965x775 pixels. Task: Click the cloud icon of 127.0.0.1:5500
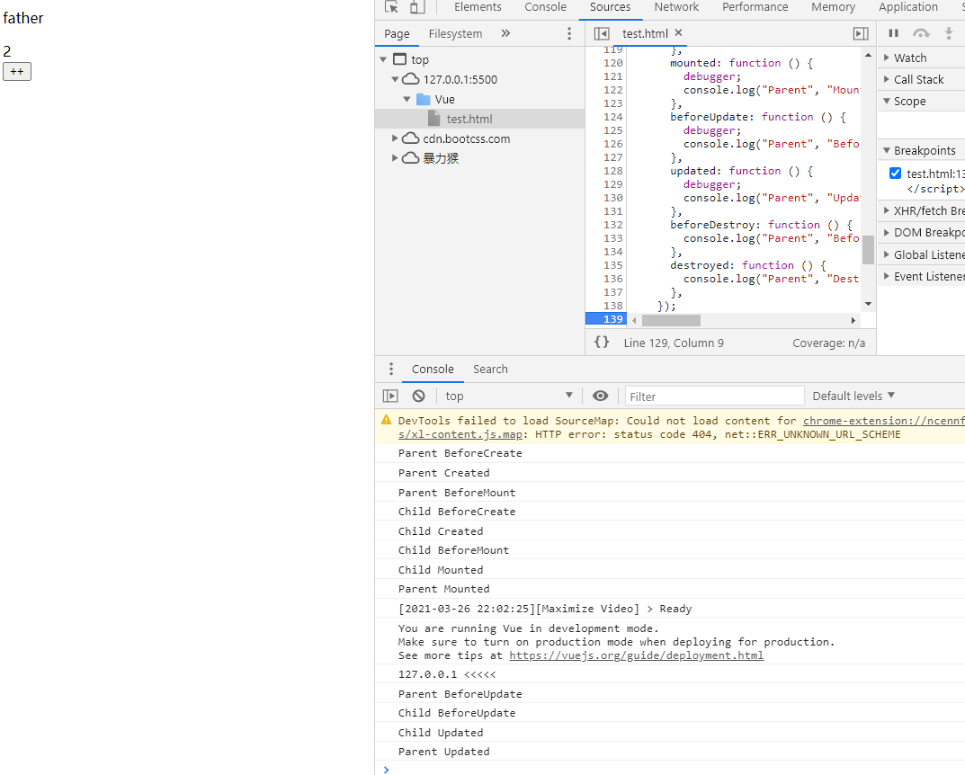coord(410,79)
